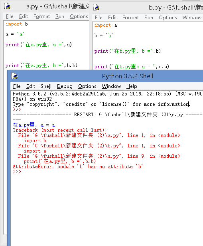The image size is (203, 246).
Task: Click the AttributeError message line
Action: 78,167
